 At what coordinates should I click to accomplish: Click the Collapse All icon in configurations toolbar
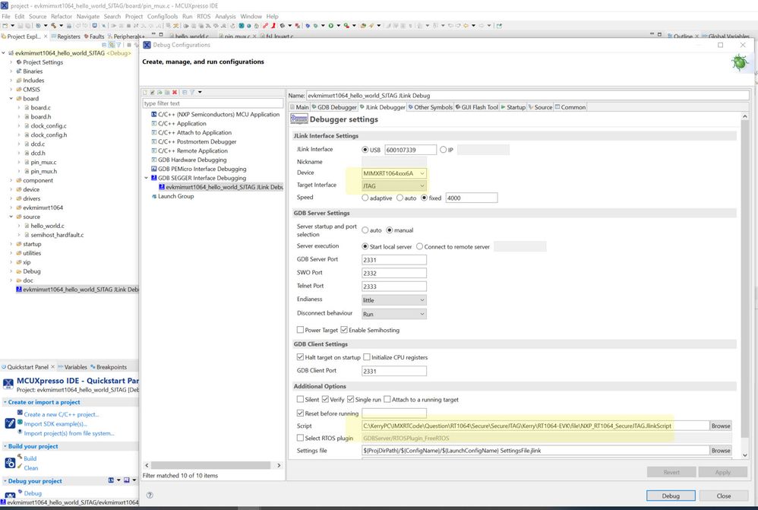coord(185,92)
